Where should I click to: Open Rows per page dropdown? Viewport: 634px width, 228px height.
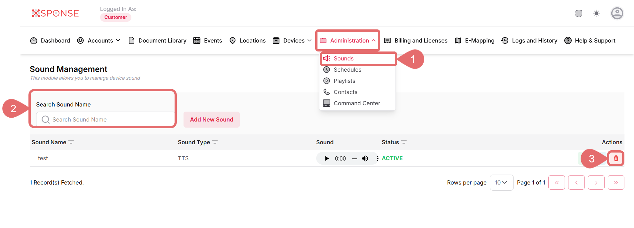pyautogui.click(x=501, y=183)
